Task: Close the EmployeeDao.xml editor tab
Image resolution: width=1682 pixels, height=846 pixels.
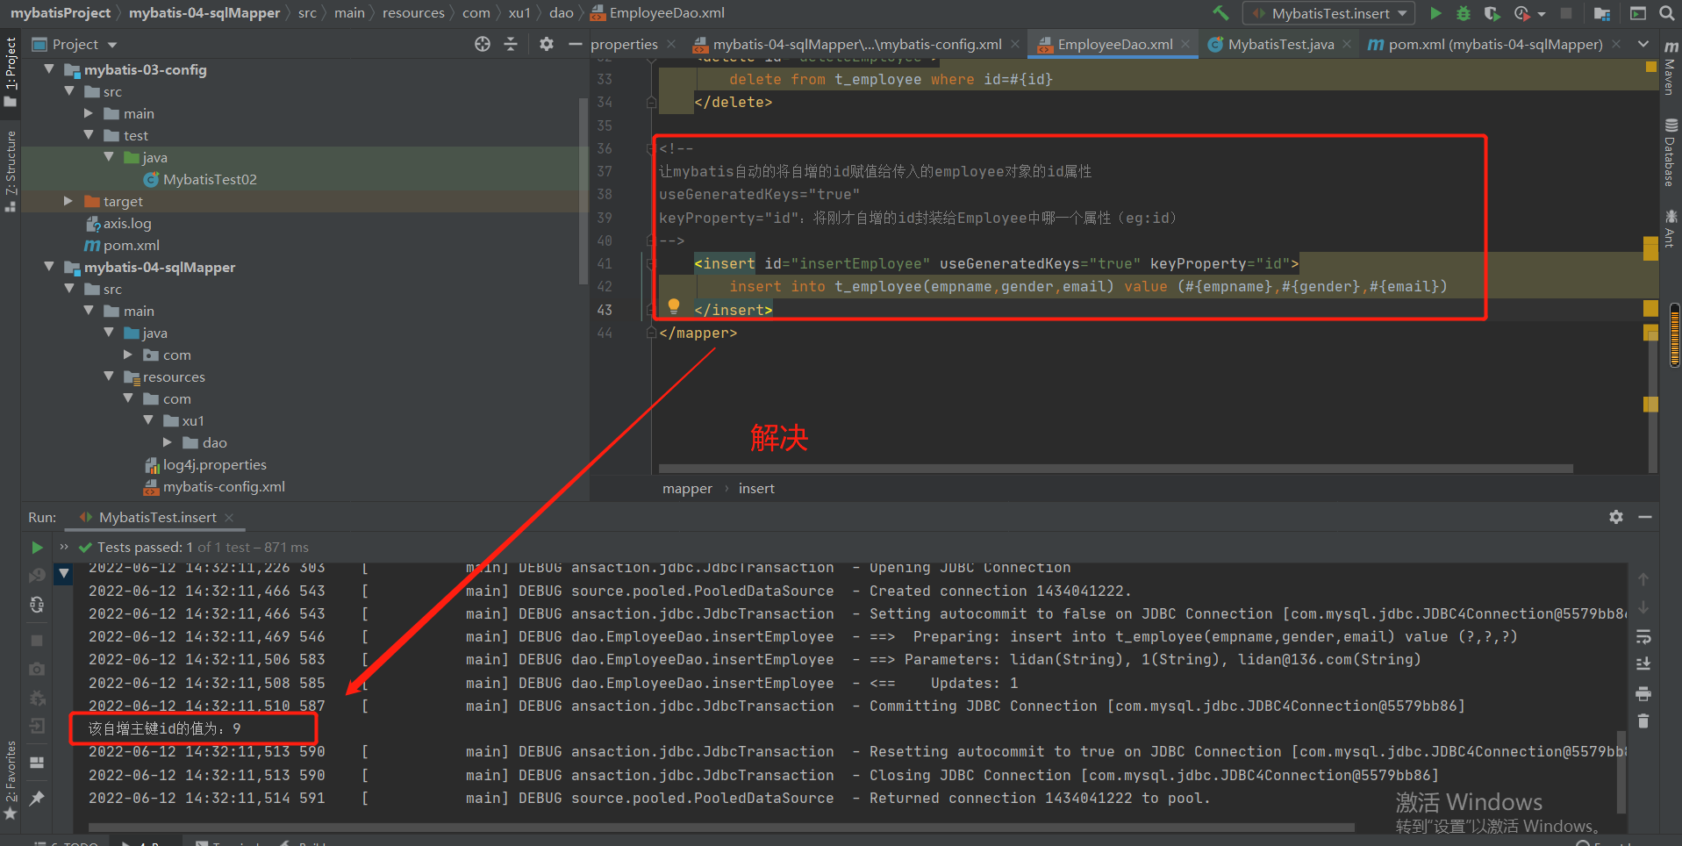Action: pyautogui.click(x=1185, y=44)
